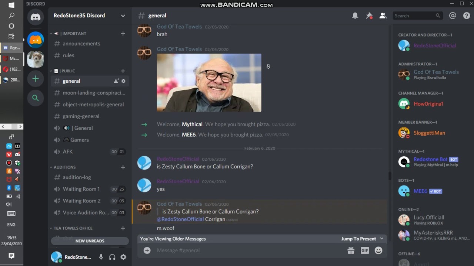474x266 pixels.
Task: Open the rules channel
Action: (90, 55)
